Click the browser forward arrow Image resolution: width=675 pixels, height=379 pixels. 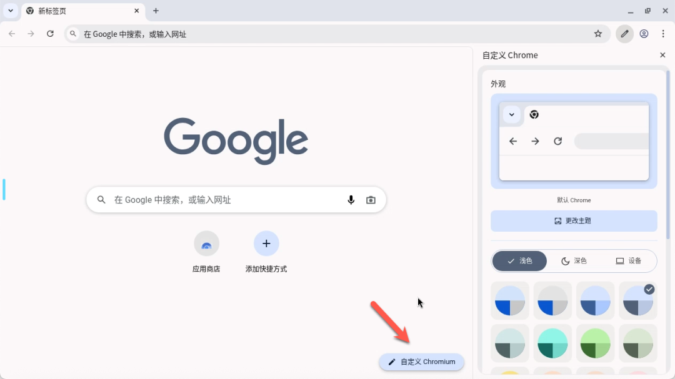click(x=31, y=34)
